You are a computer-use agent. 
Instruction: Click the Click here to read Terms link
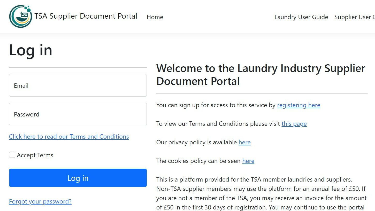tap(69, 136)
